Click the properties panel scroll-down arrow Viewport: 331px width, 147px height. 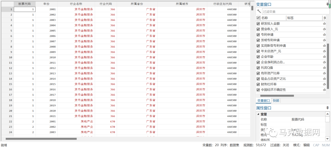click(x=327, y=139)
